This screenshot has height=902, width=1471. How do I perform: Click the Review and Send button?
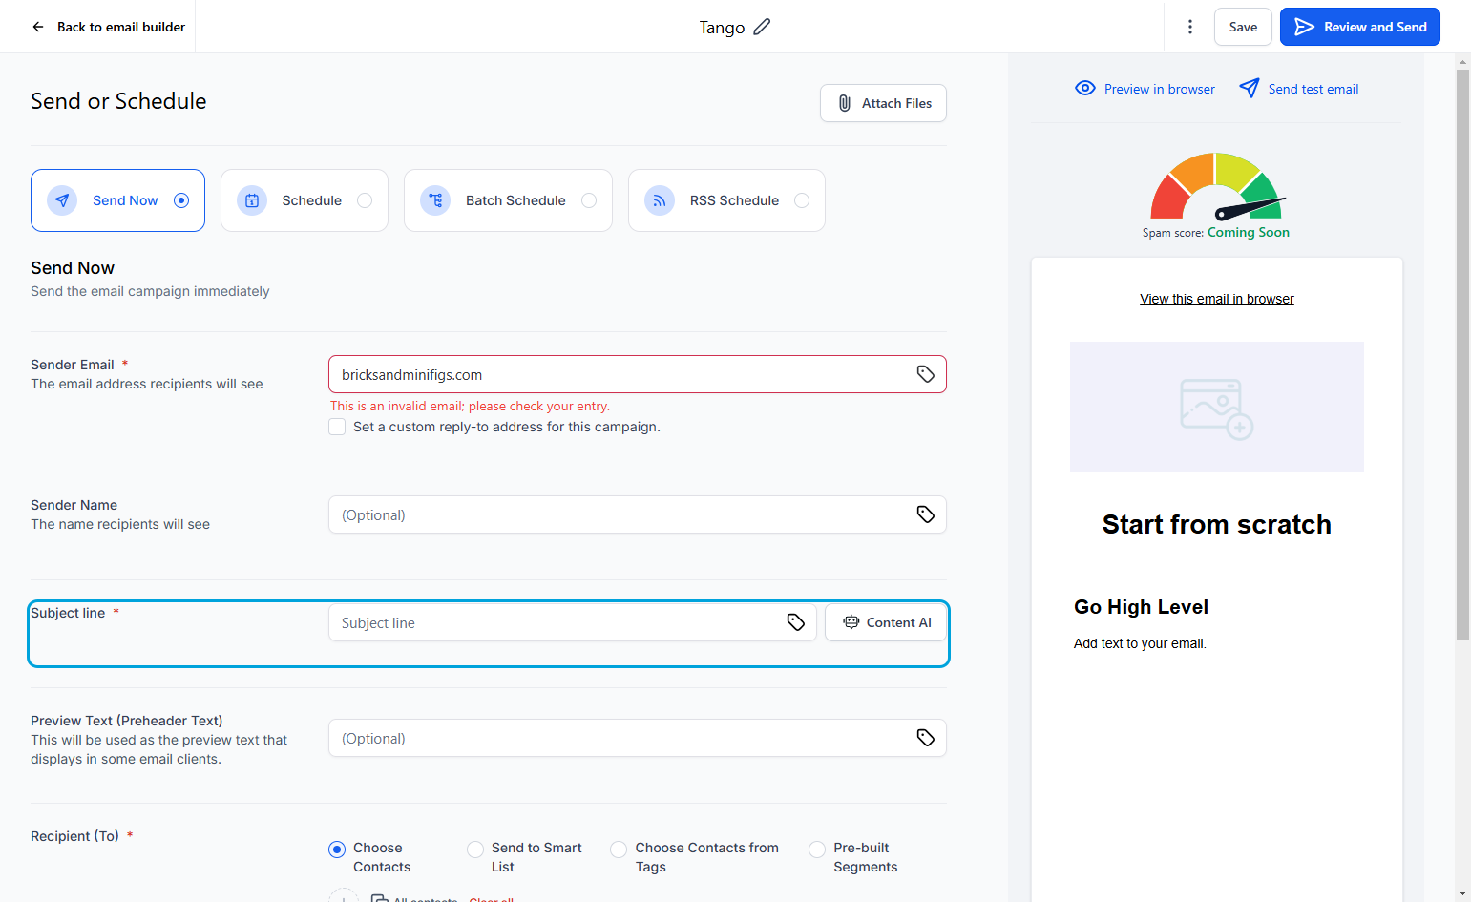[x=1359, y=27]
